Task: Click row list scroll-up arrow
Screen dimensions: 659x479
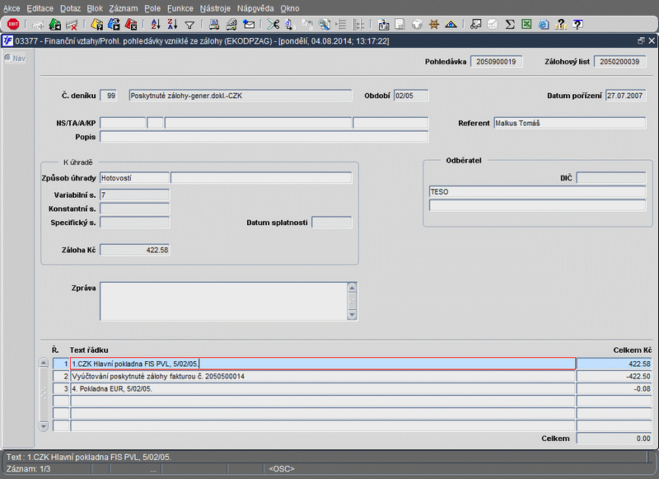Action: [44, 363]
